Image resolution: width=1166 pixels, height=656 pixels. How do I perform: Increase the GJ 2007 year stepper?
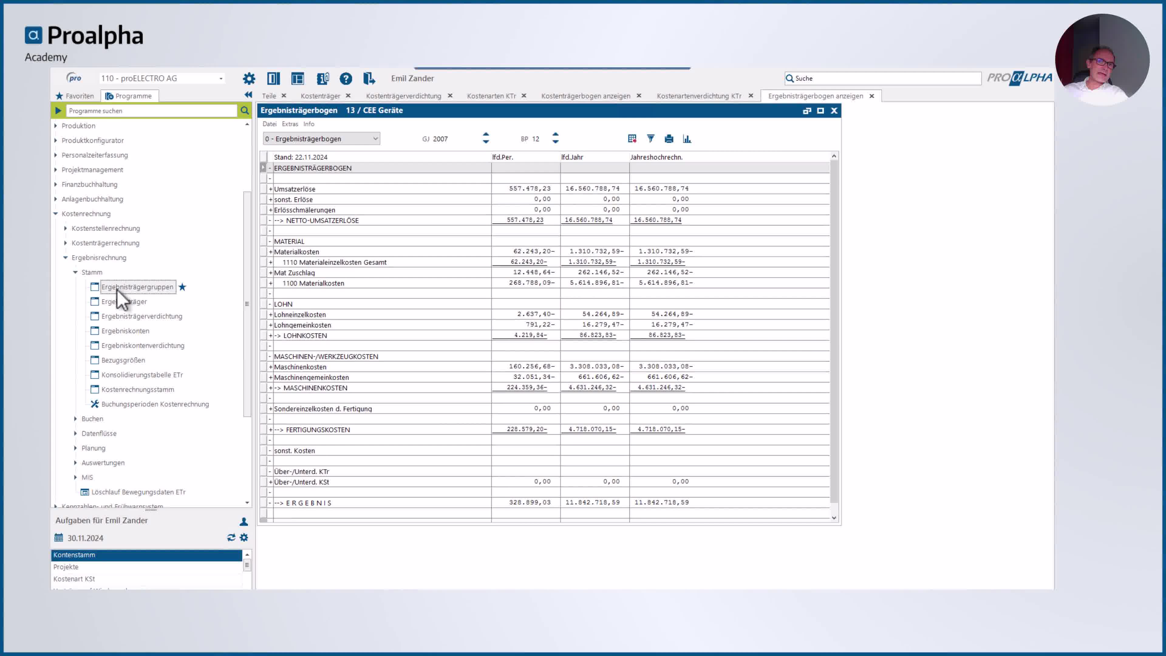[x=486, y=135]
